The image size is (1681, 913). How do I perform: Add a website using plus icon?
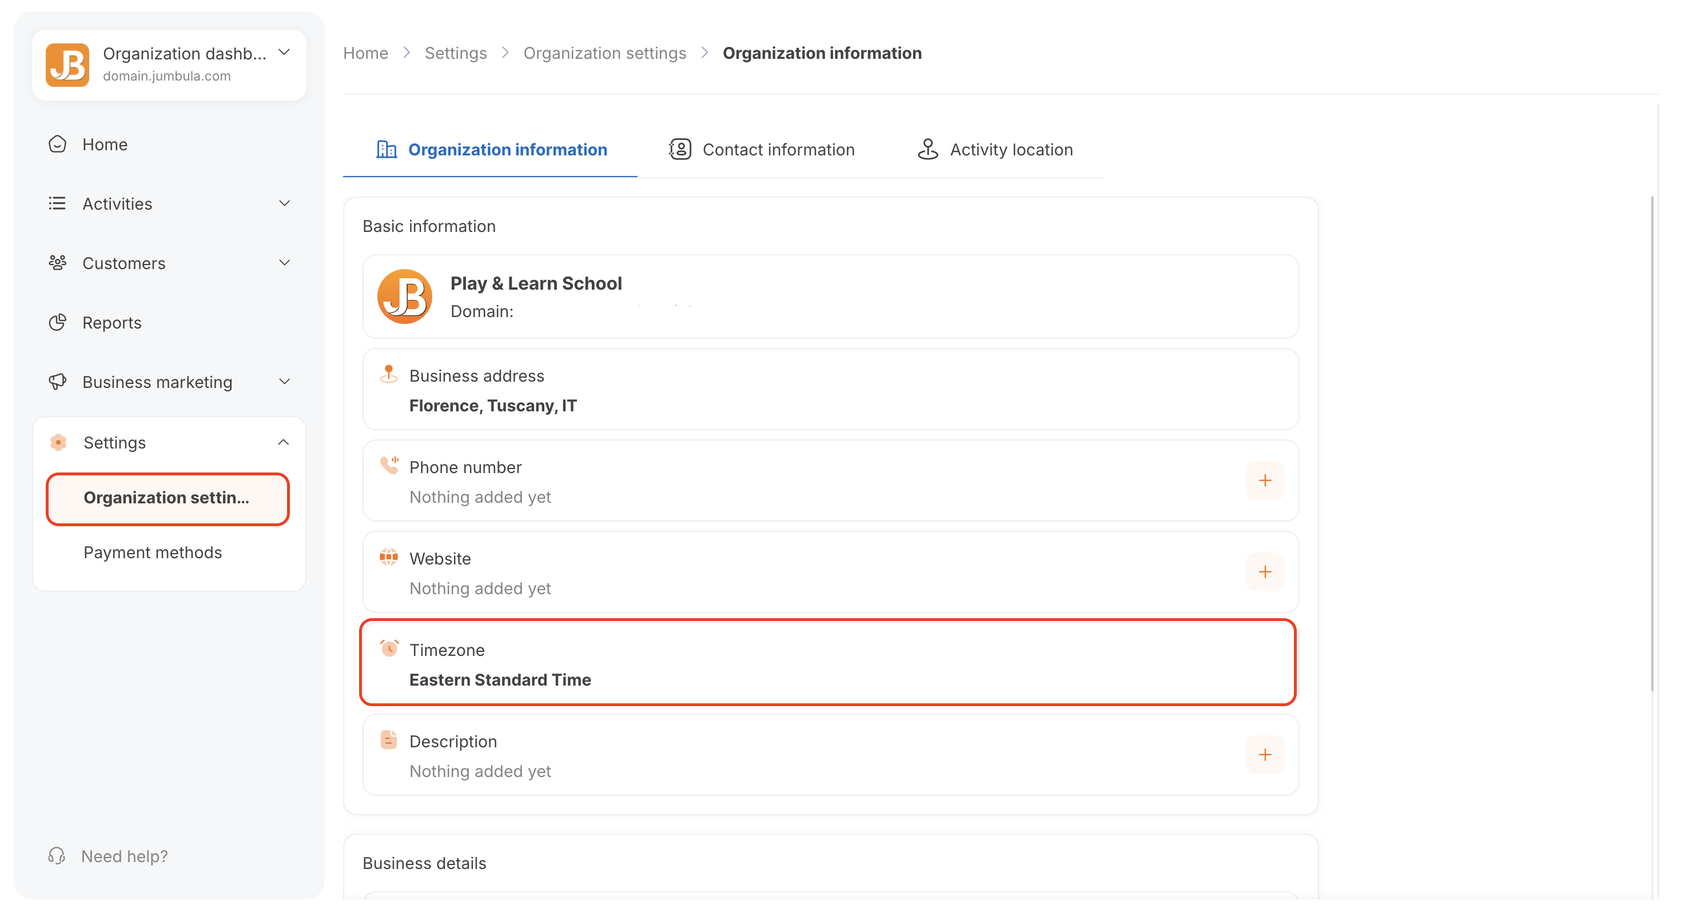click(1265, 572)
